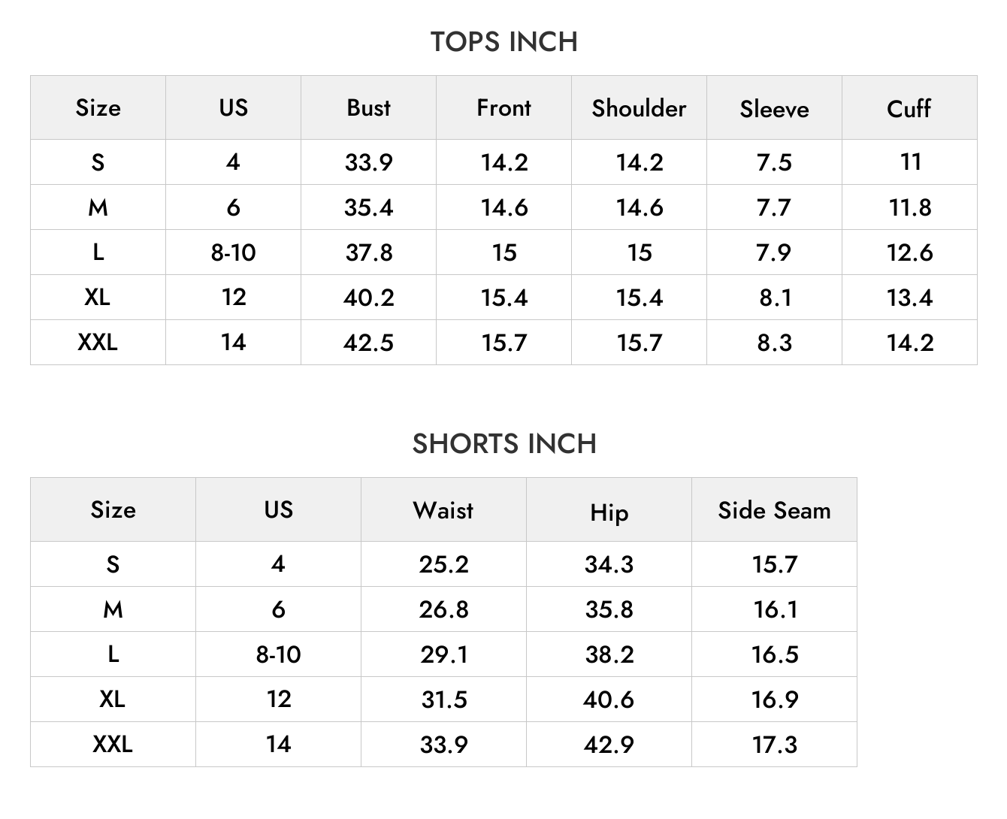Select the 31.5 waist value for XL
Viewport: 1007px width, 819px height.
point(443,700)
